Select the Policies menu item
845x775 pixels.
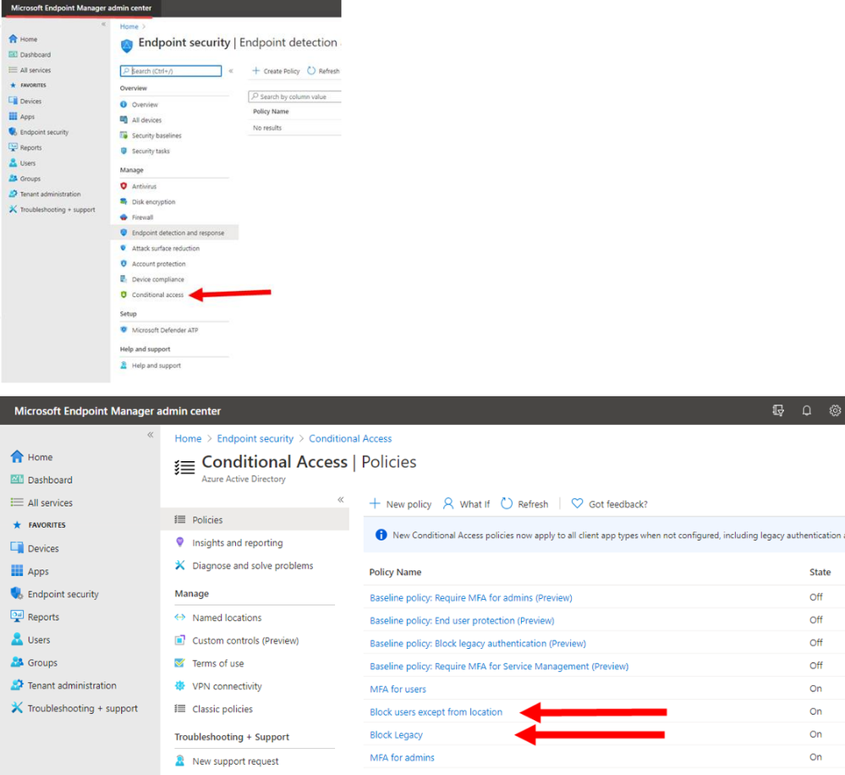click(x=255, y=519)
